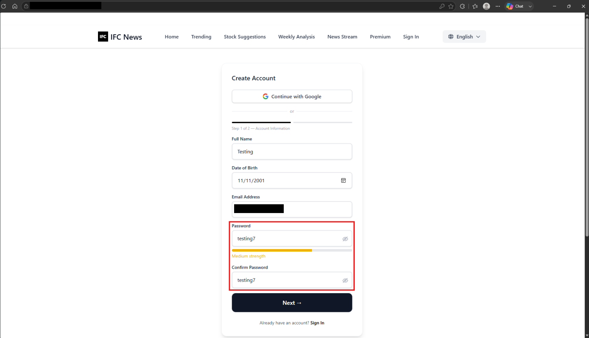Open the Trending nav item
This screenshot has height=338, width=589.
pos(201,37)
